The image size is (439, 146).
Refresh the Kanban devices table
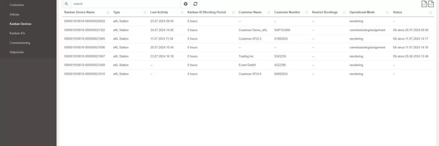point(195,4)
